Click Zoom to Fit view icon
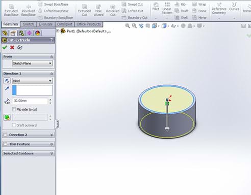The height and width of the screenshot is (195, 251). (128, 26)
